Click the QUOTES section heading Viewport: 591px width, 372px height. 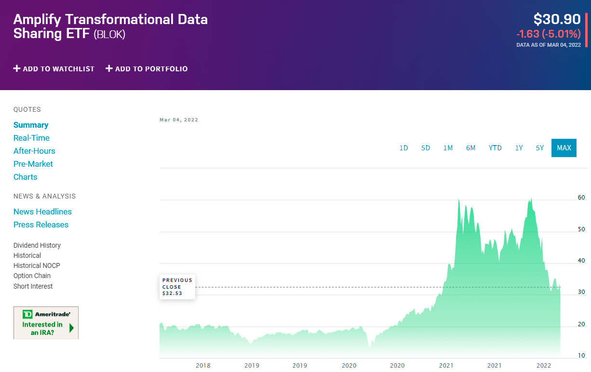coord(27,109)
